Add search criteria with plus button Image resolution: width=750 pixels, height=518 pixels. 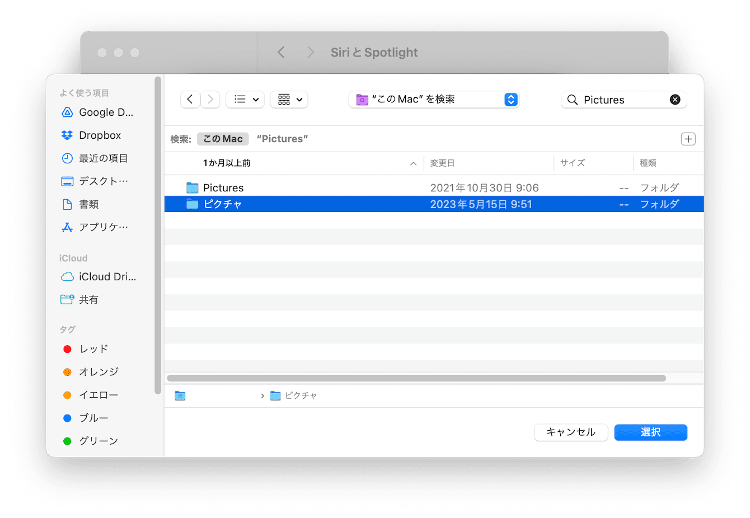coord(688,139)
